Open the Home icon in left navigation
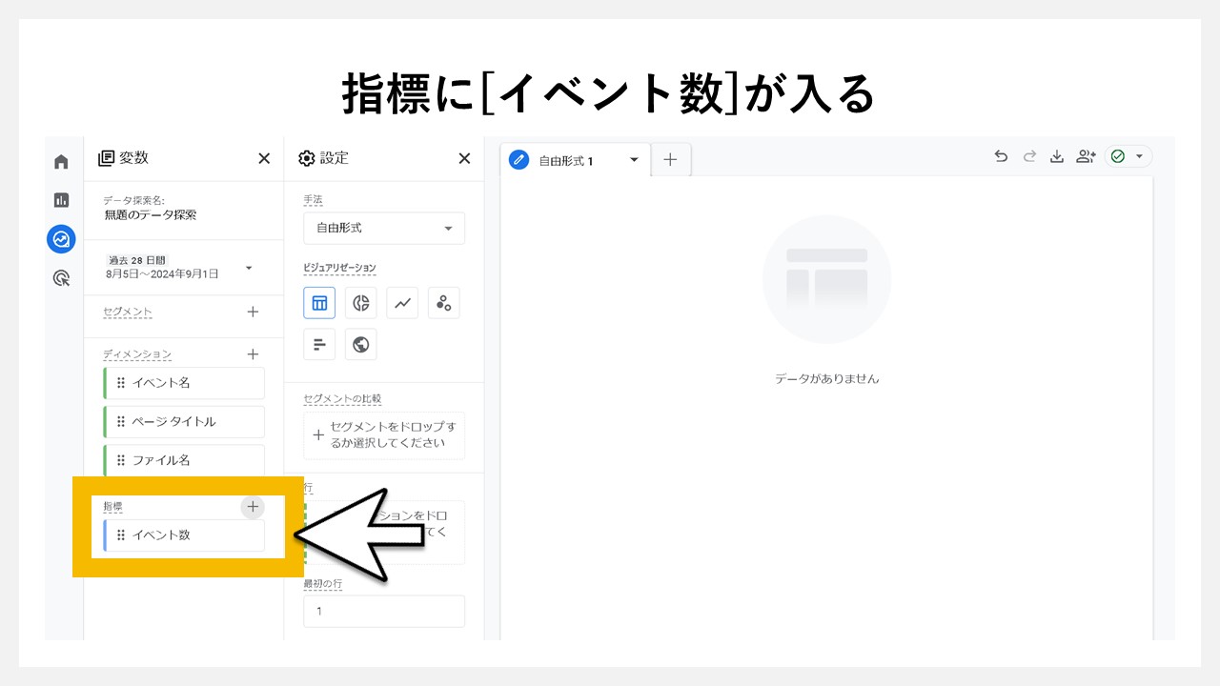This screenshot has height=686, width=1220. point(61,161)
